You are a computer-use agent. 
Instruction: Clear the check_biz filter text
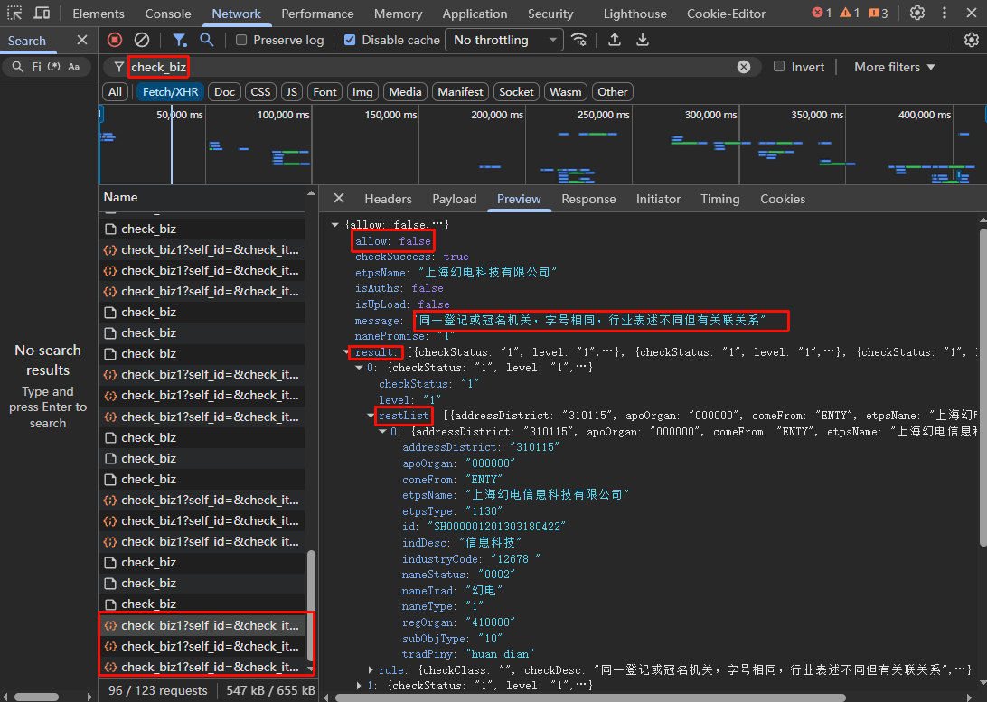(x=743, y=67)
